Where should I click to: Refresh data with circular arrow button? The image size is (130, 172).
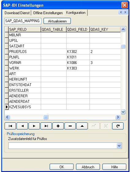click(x=118, y=126)
